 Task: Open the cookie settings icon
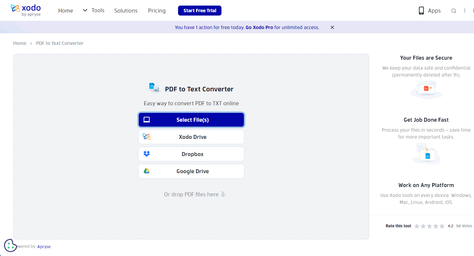(x=10, y=245)
